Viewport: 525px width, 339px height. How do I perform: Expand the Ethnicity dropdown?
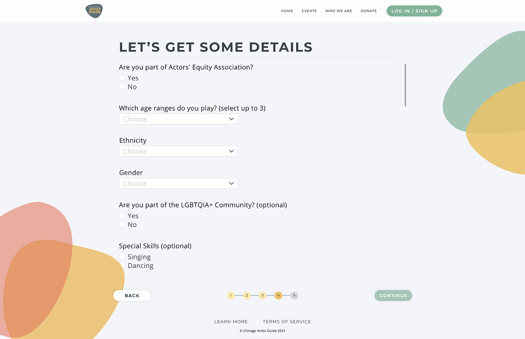click(178, 151)
